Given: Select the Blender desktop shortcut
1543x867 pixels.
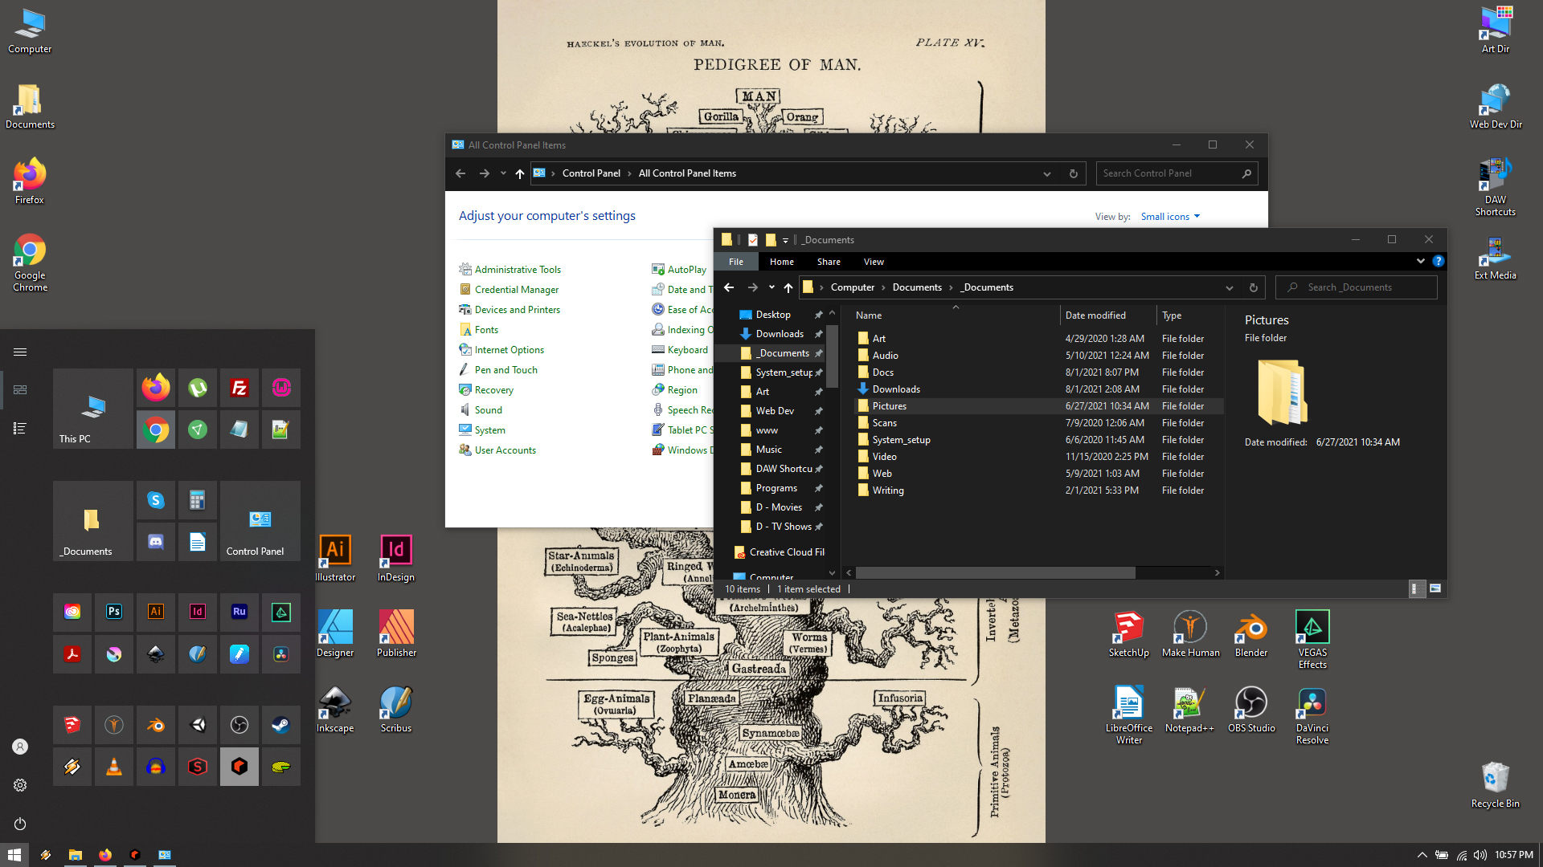Looking at the screenshot, I should [x=1251, y=634].
